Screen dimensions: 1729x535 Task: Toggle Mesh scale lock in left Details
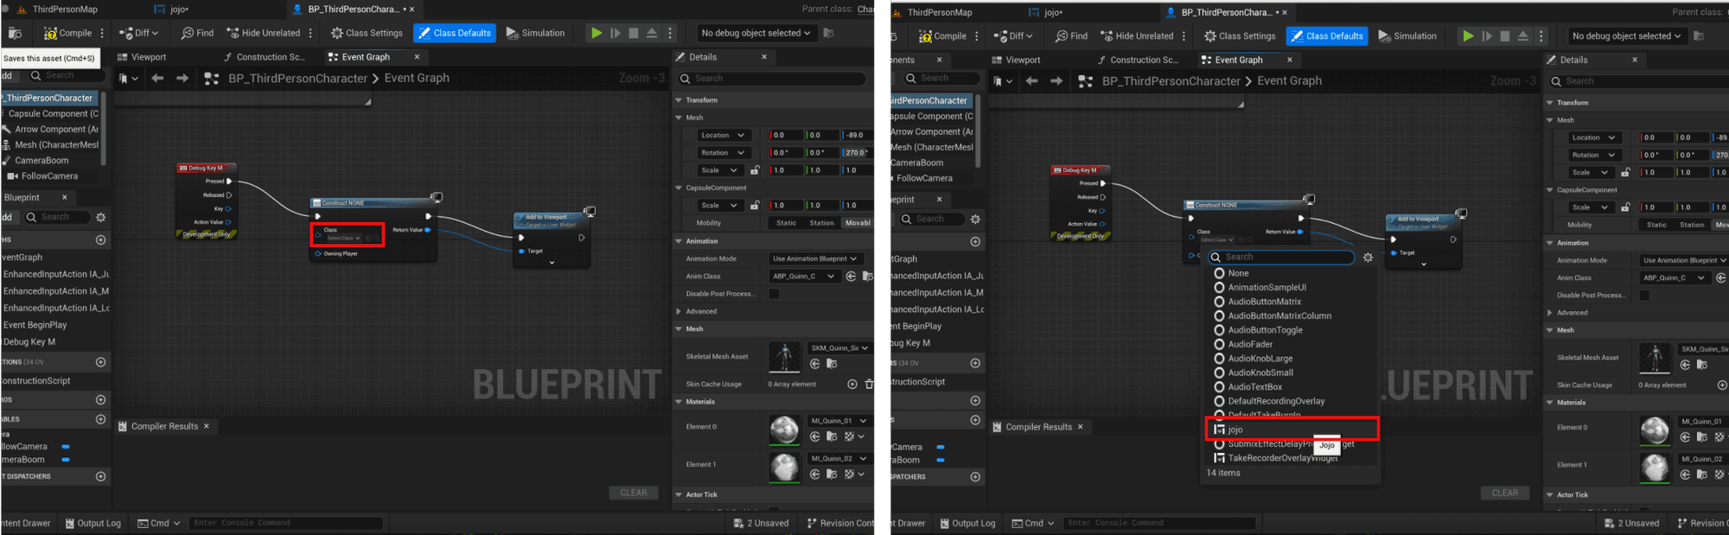[x=755, y=170]
